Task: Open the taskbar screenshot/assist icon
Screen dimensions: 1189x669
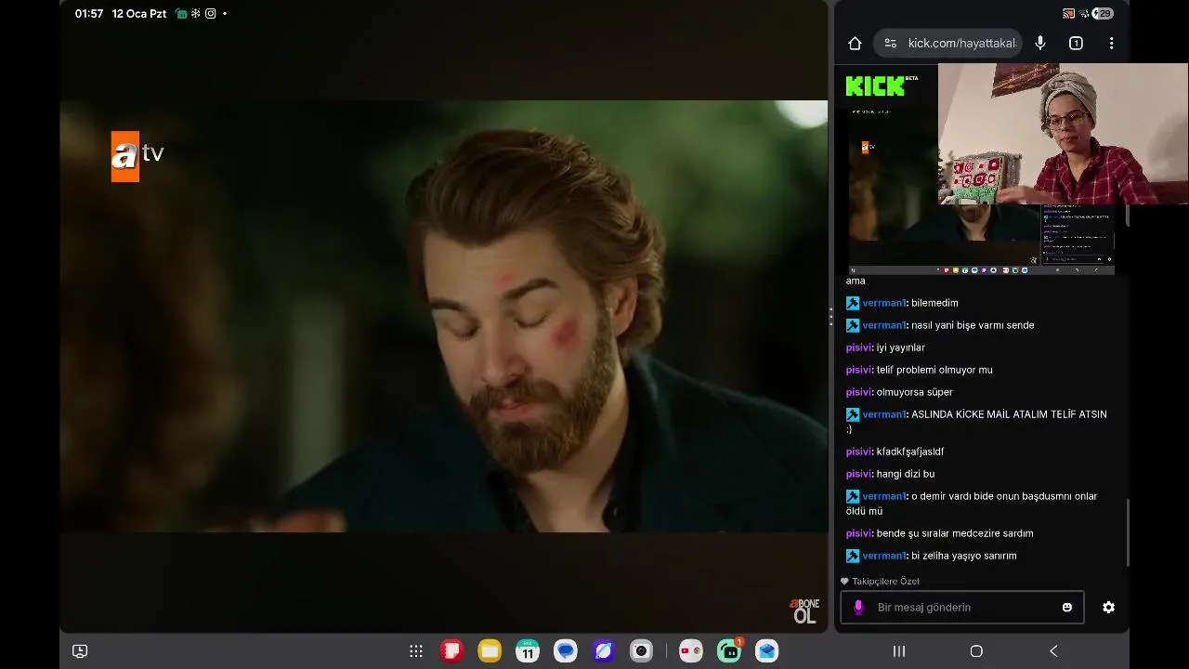Action: click(80, 651)
